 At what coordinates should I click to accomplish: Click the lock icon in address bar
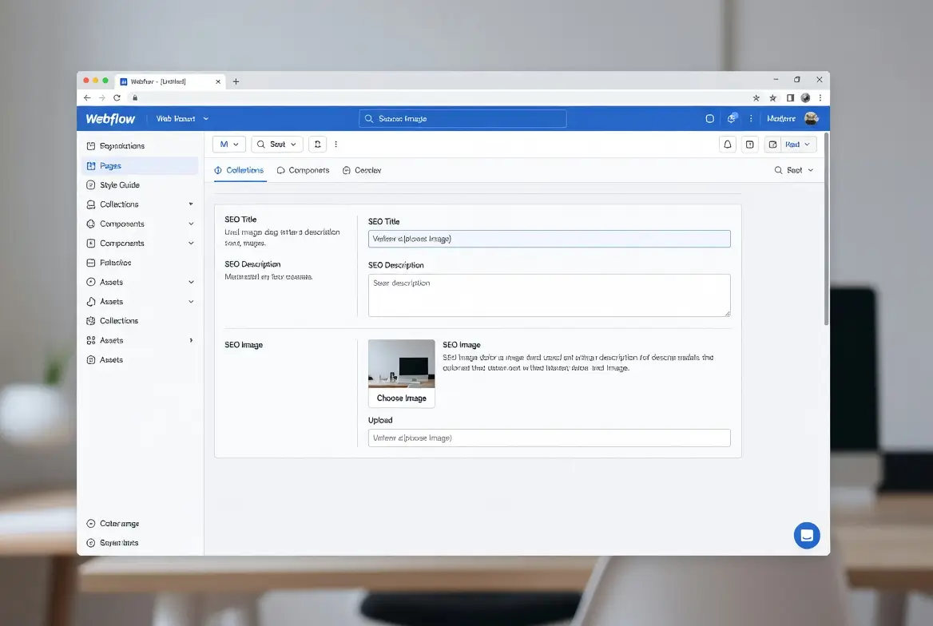point(135,97)
